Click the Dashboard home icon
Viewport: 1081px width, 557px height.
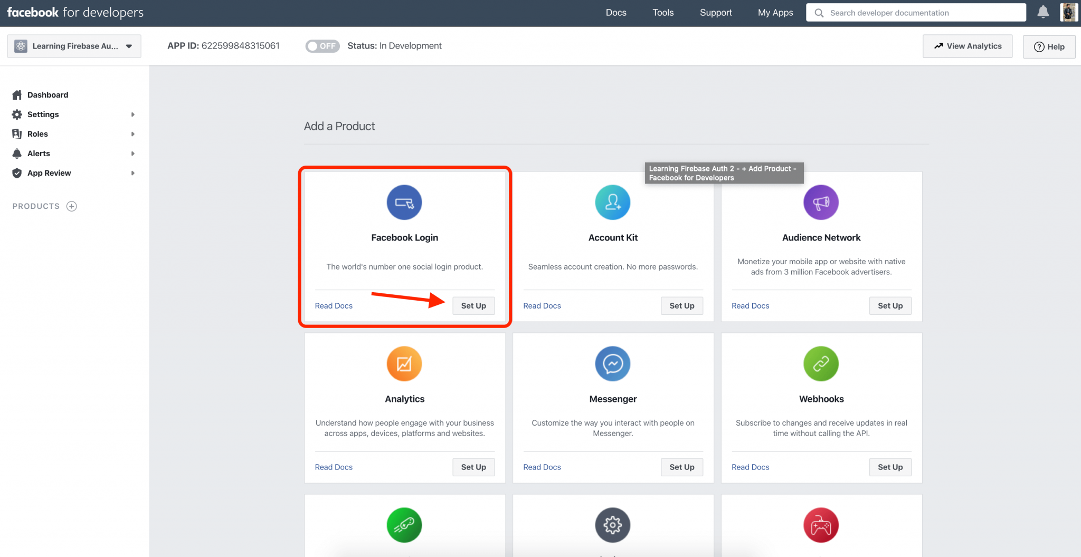17,95
